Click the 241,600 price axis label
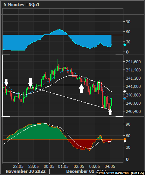This screenshot has width=145, height=175. point(133,62)
